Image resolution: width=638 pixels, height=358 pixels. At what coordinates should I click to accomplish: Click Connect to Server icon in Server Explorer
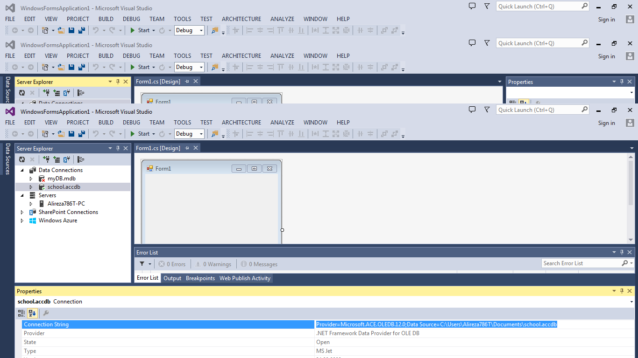click(x=57, y=159)
